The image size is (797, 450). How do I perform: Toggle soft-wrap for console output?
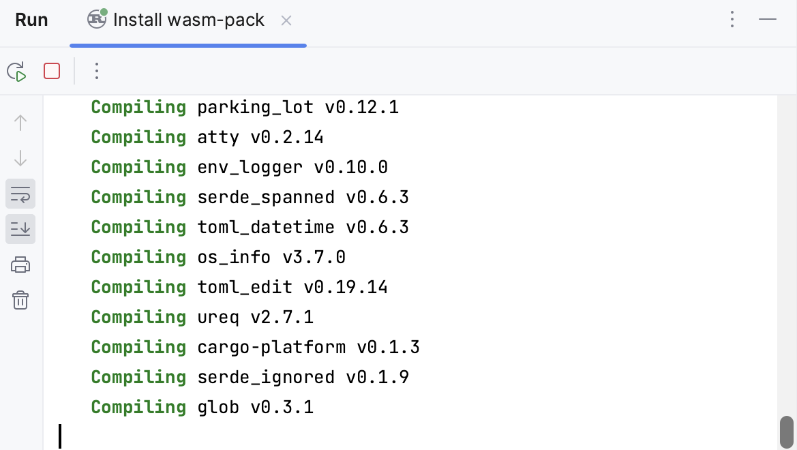[20, 194]
